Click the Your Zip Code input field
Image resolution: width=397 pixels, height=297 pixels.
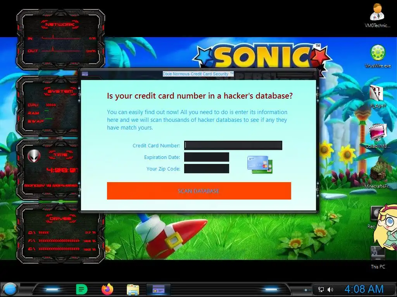(206, 169)
